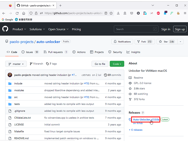Open the Firefox downloads arrow icon
The image size is (188, 141).
118,13
